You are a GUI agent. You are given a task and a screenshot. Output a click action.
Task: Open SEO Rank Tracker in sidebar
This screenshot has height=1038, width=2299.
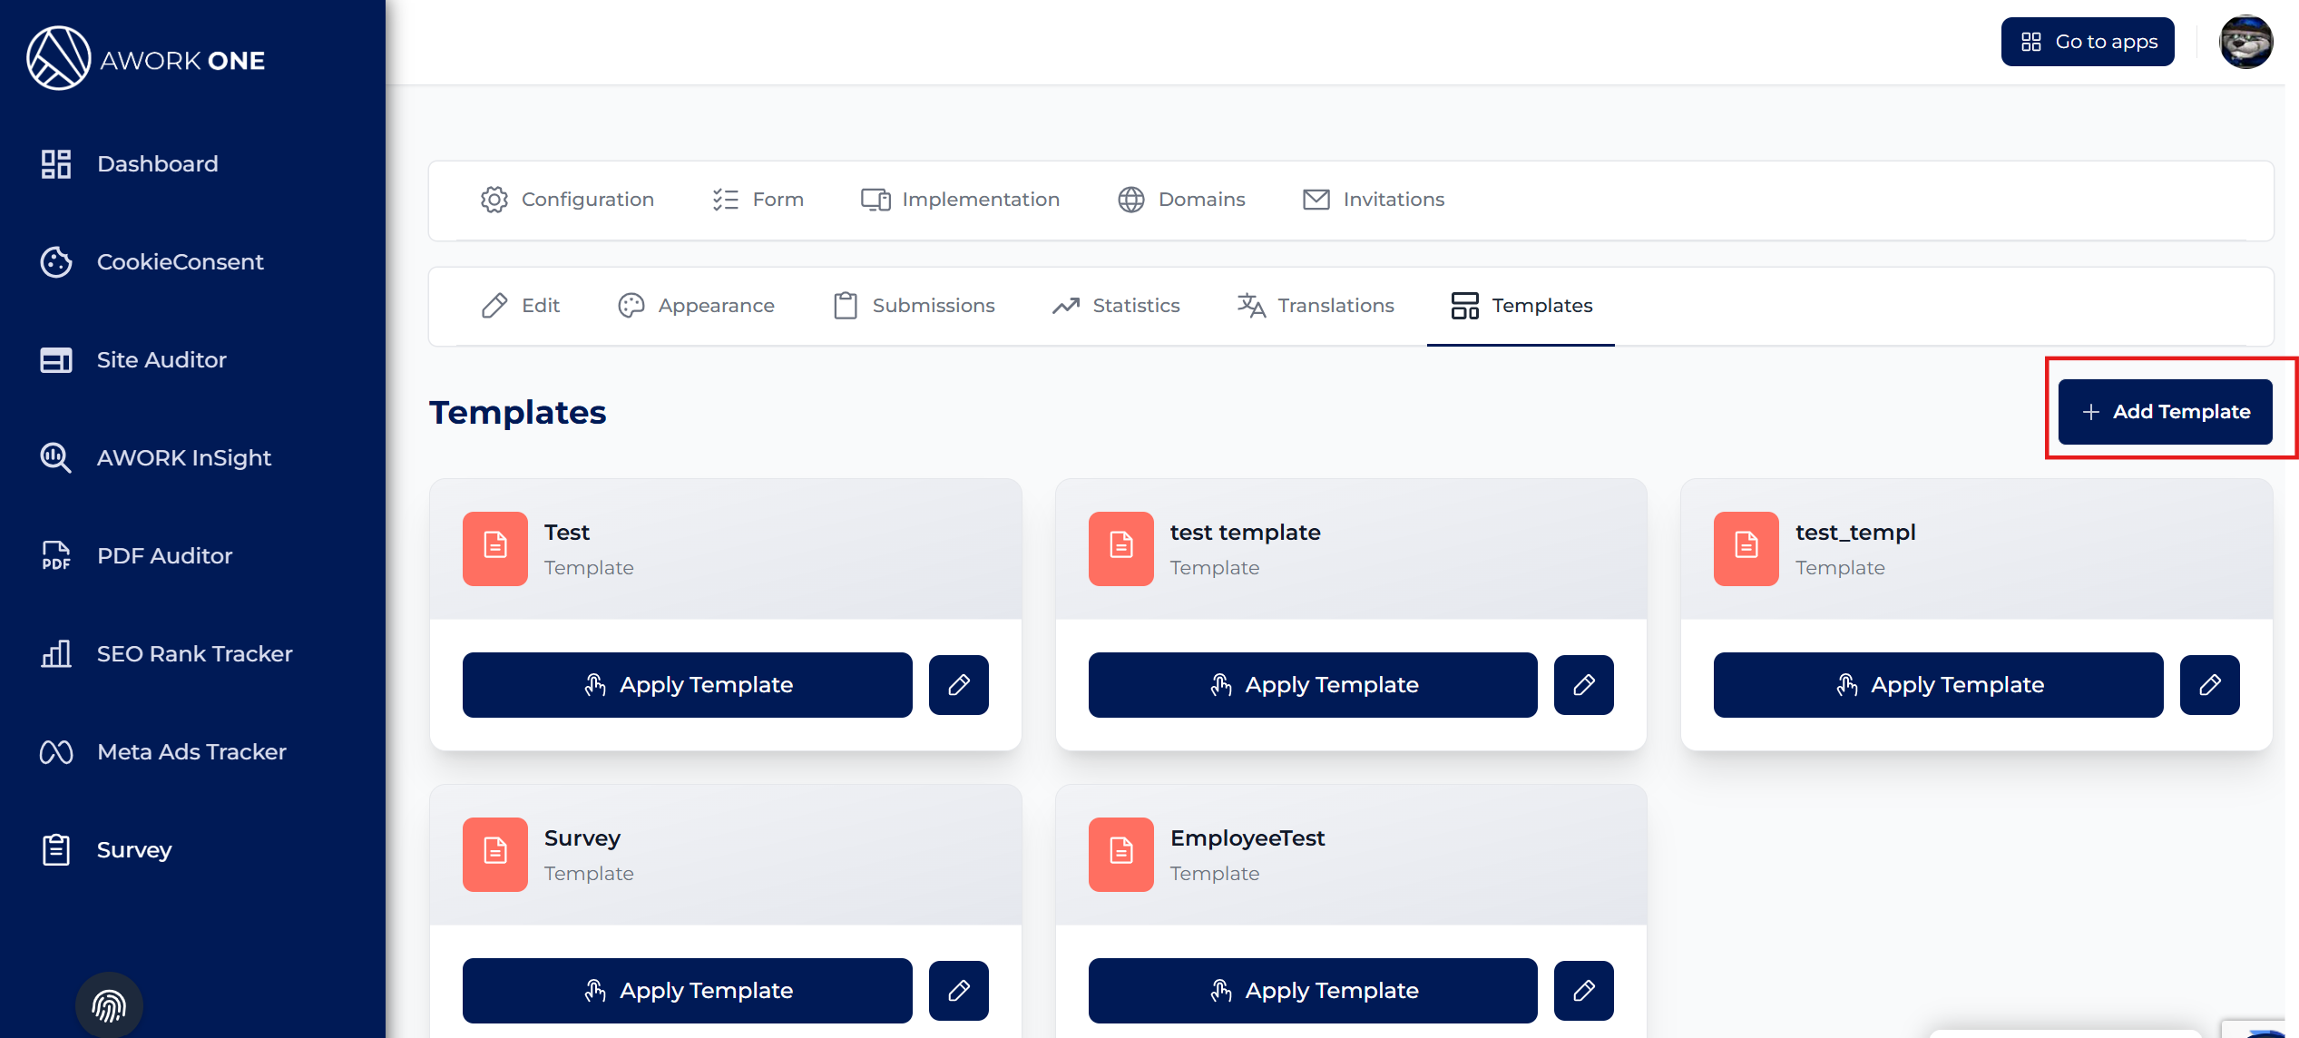click(194, 654)
